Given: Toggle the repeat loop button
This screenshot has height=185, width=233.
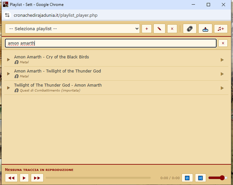Looking at the screenshot, I should [x=187, y=178].
